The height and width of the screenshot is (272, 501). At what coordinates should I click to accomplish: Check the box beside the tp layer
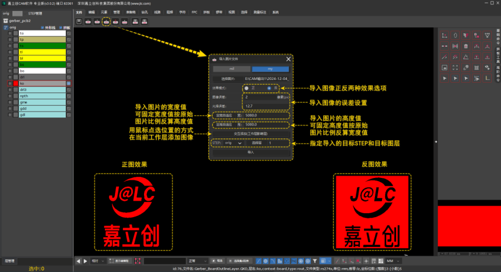(10, 39)
